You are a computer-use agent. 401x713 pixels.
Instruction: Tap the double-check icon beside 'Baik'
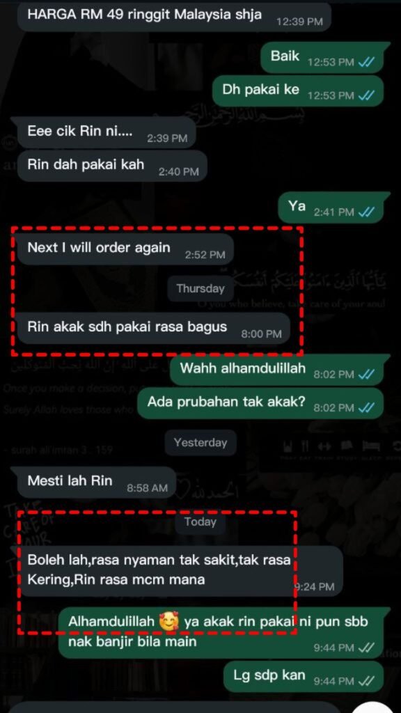(x=366, y=62)
